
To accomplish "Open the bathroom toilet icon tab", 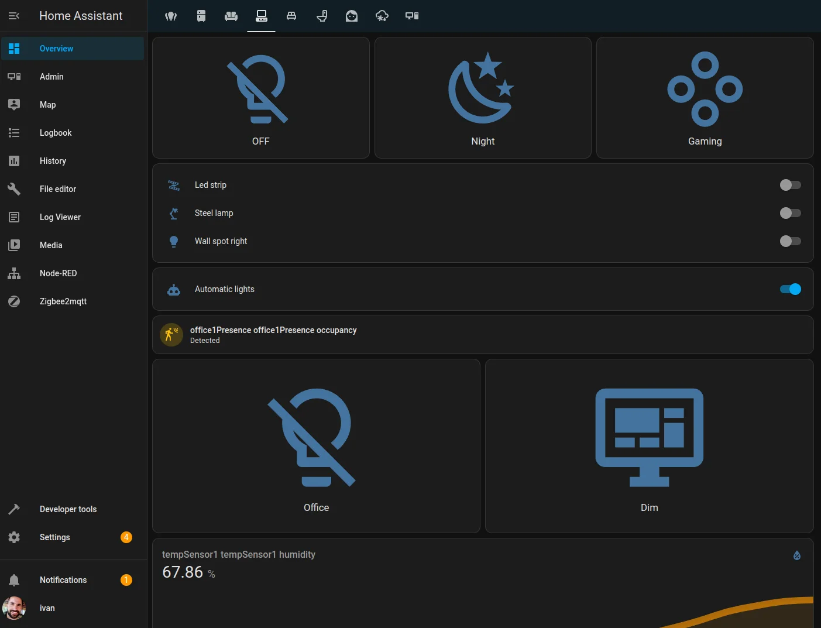I will pyautogui.click(x=322, y=16).
